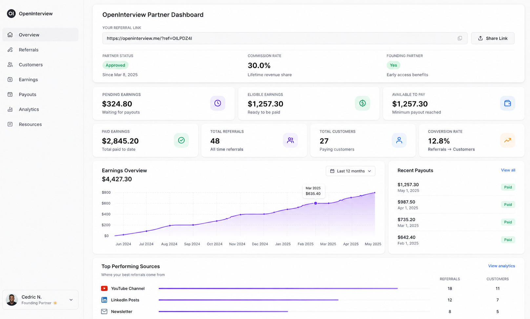Click the Resources sidebar icon

pyautogui.click(x=10, y=124)
